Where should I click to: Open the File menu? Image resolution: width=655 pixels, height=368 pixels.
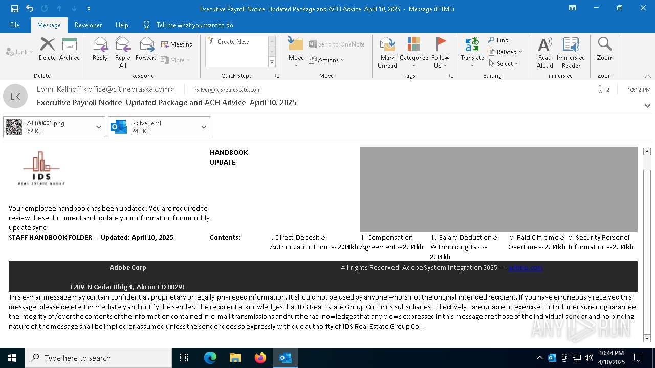[x=15, y=25]
